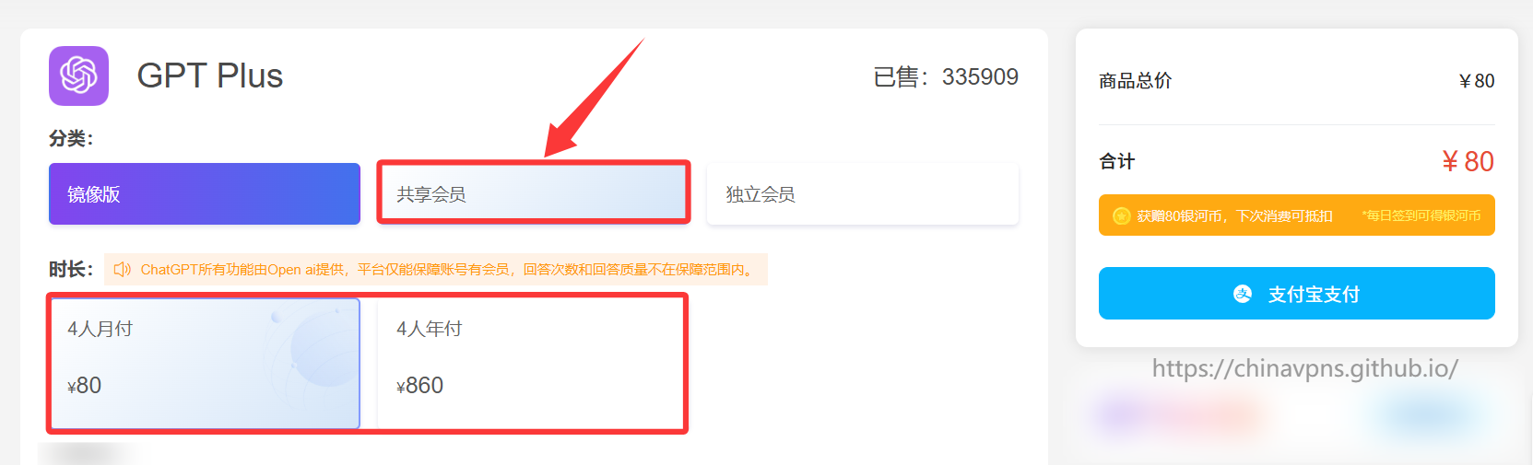The height and width of the screenshot is (465, 1533).
Task: Click the orange 获赠80银河币 reward banner
Action: (1296, 215)
